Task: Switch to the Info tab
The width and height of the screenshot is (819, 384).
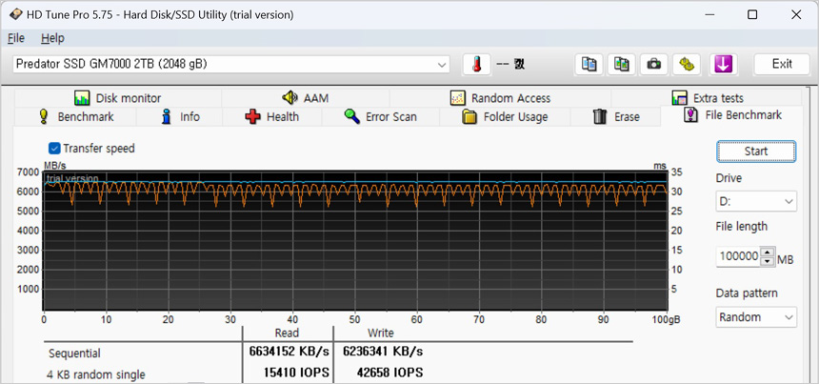Action: tap(180, 116)
